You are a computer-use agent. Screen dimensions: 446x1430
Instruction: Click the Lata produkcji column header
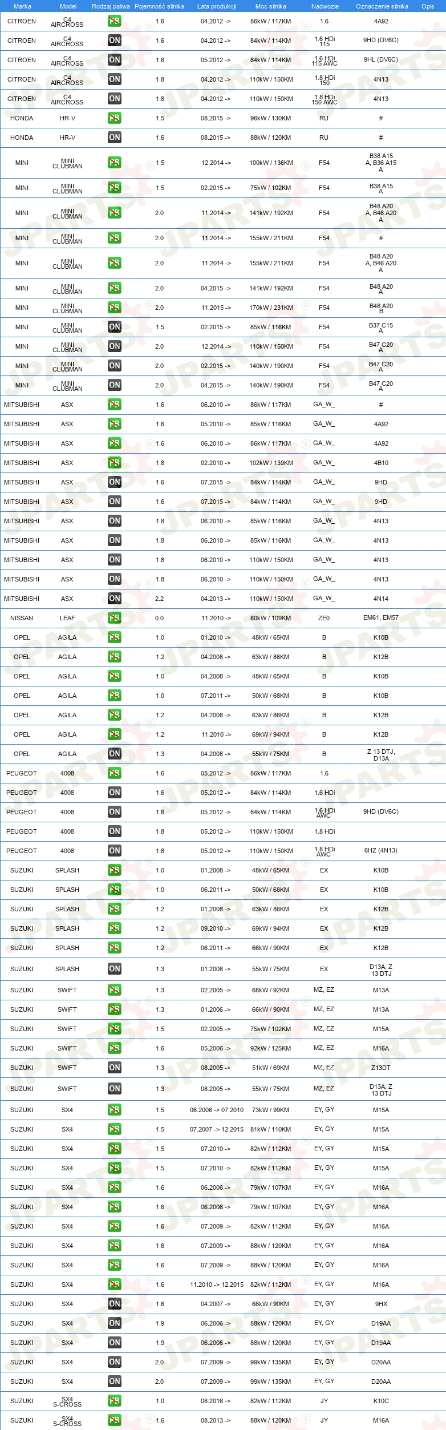click(217, 6)
